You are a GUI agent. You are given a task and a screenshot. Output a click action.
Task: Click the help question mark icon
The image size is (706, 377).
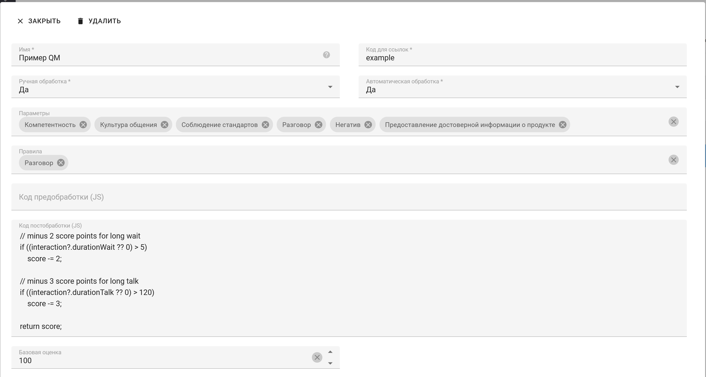[x=326, y=55]
